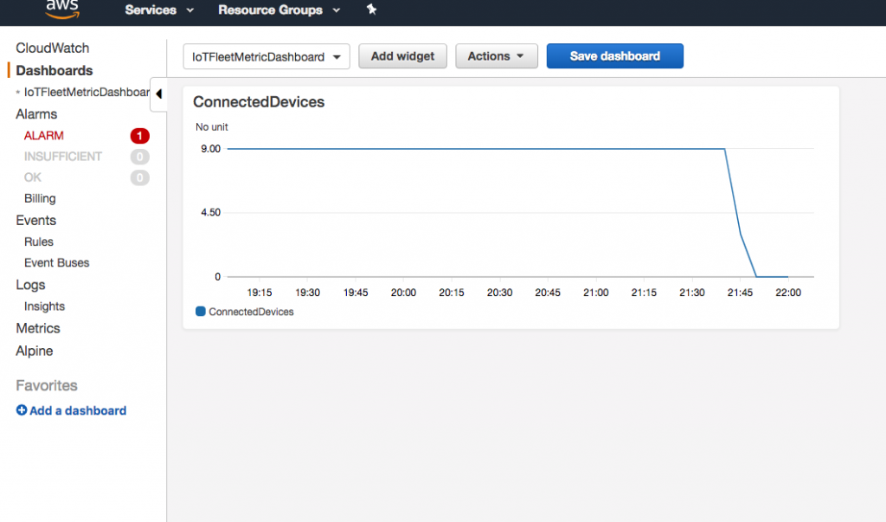Open Event Buses
The width and height of the screenshot is (886, 522).
tap(56, 263)
